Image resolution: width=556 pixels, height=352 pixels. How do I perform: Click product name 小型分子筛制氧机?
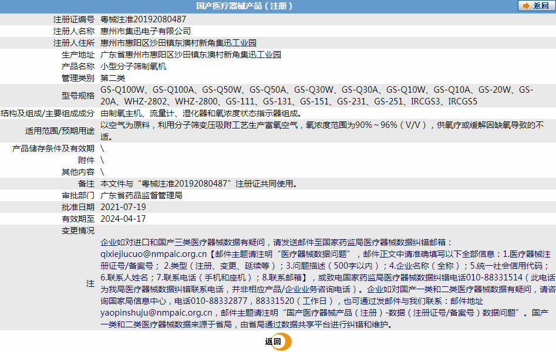click(x=133, y=66)
